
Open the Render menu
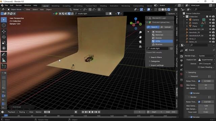tap(19, 5)
